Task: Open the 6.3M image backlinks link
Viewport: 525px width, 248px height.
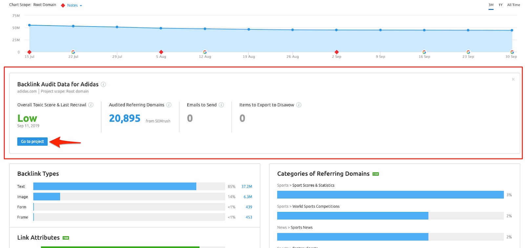Action: pyautogui.click(x=248, y=197)
